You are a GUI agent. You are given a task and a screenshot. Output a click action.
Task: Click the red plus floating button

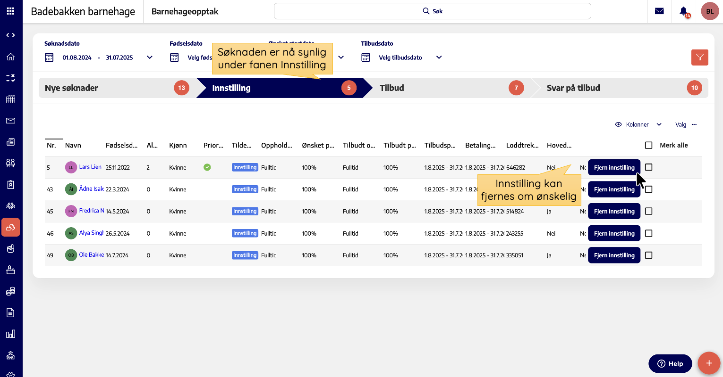708,363
